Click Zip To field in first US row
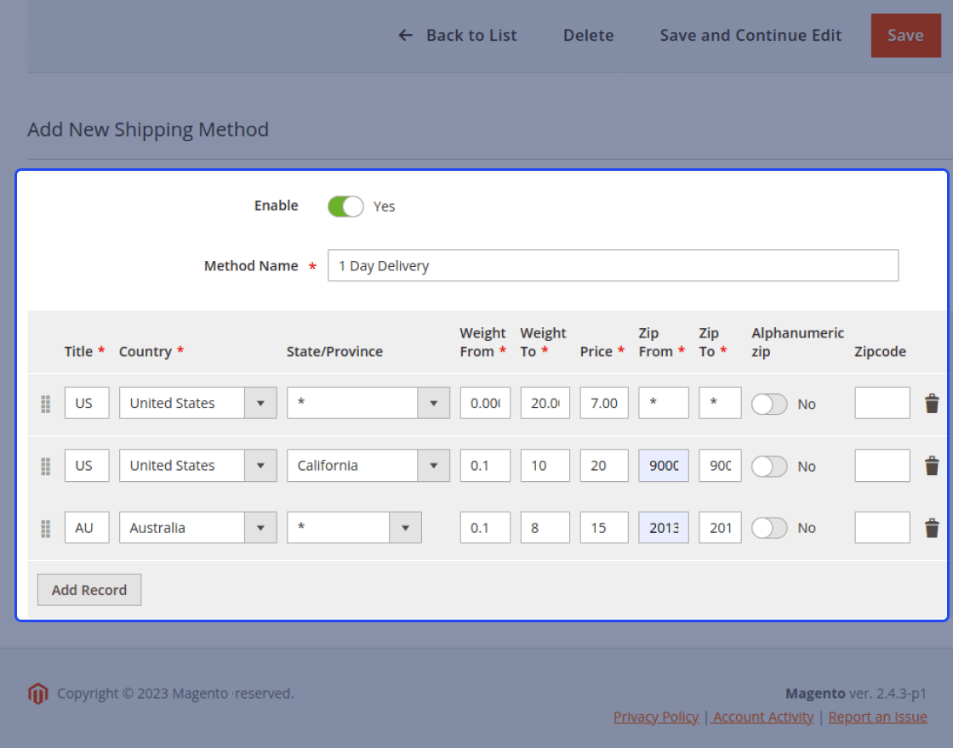This screenshot has width=953, height=748. 720,403
